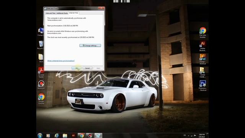This screenshot has height=138, width=245.
Task: Select the Computer desktop icon
Action: [x=41, y=32]
